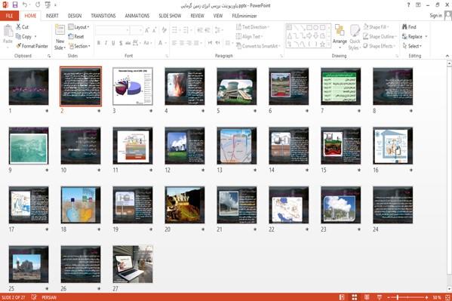Viewport: 452px width, 301px height.
Task: Toggle Strikethrough formatting
Action: pos(128,43)
